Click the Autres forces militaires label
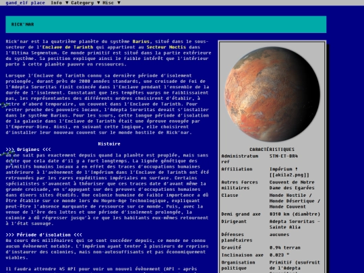 [239, 185]
